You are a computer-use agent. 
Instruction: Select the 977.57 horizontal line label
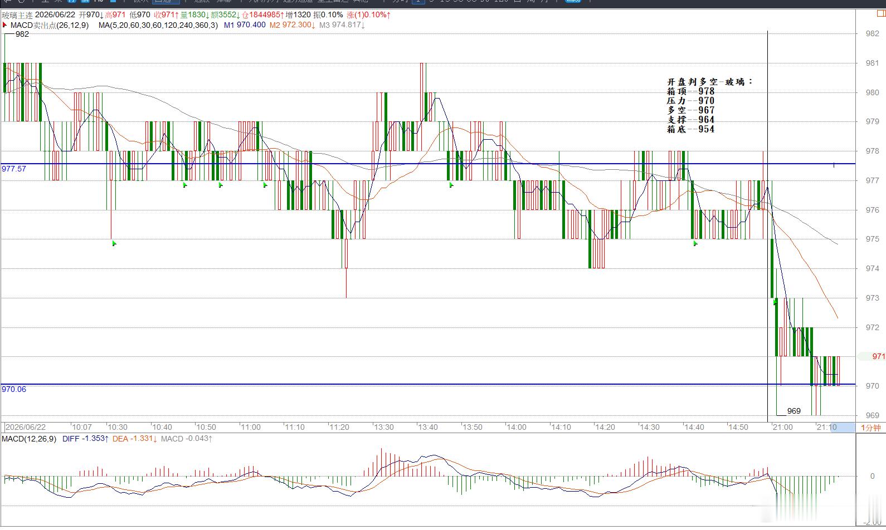[14, 169]
